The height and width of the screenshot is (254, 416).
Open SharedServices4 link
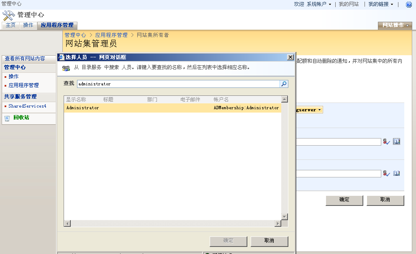27,106
